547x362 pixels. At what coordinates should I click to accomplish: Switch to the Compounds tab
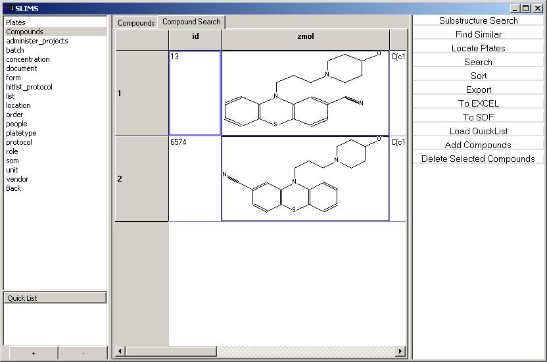click(x=136, y=23)
